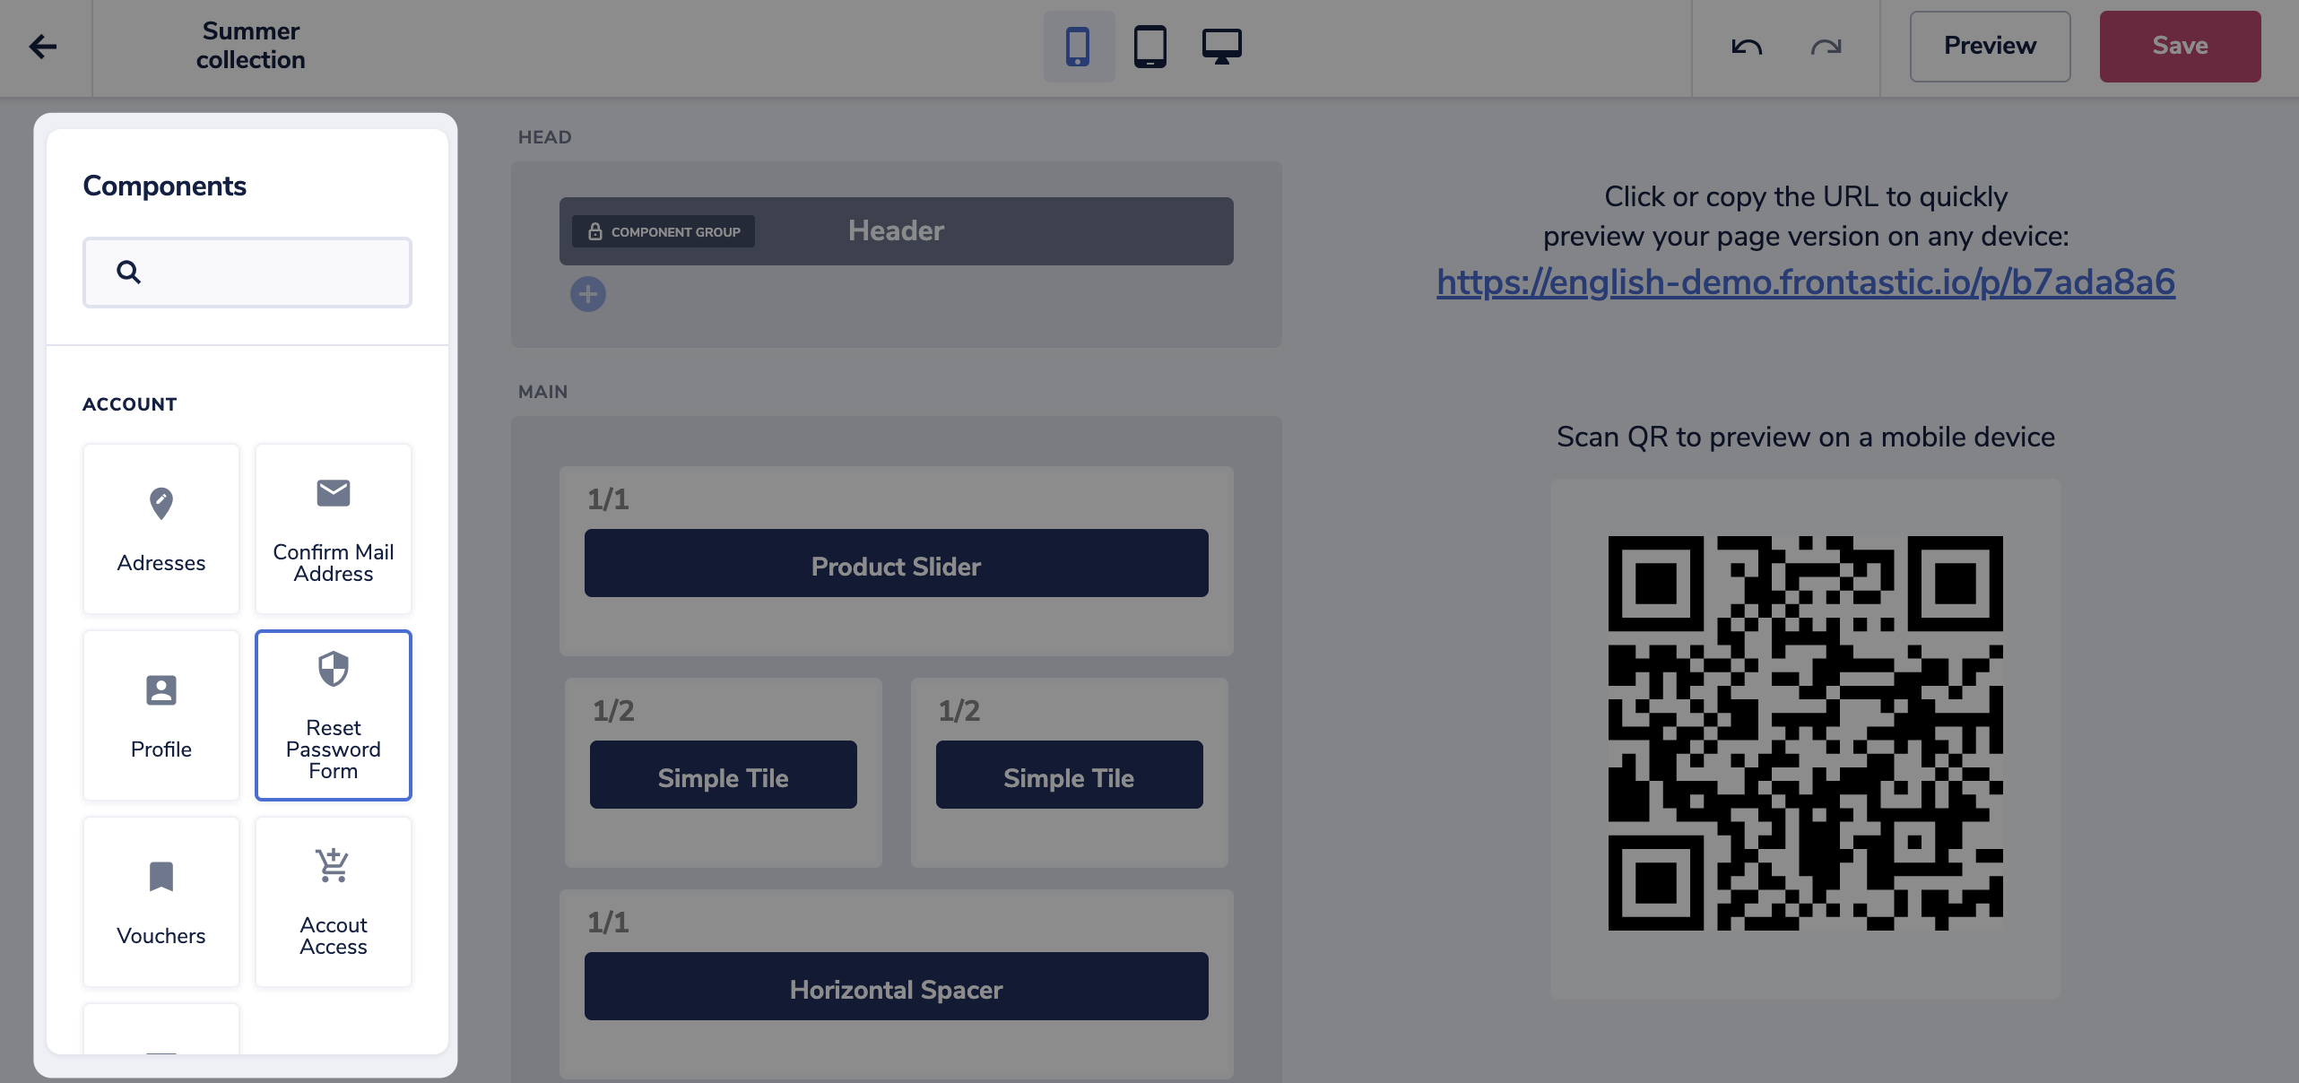
Task: Select the Horizontal Spacer block
Action: tap(897, 986)
